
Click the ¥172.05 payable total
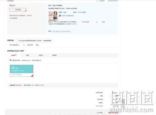113,113
